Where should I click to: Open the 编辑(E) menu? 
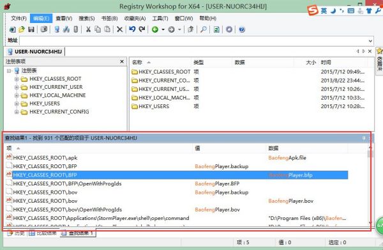(41, 19)
